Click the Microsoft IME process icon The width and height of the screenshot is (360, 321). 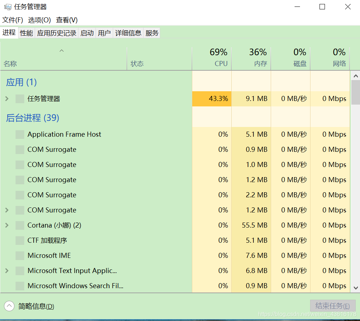[20, 255]
